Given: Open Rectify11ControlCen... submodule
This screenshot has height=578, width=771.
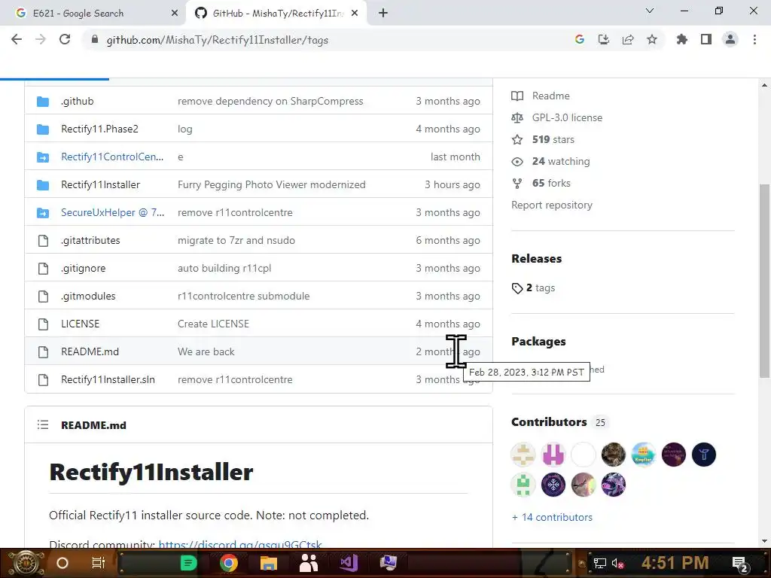Looking at the screenshot, I should [112, 157].
